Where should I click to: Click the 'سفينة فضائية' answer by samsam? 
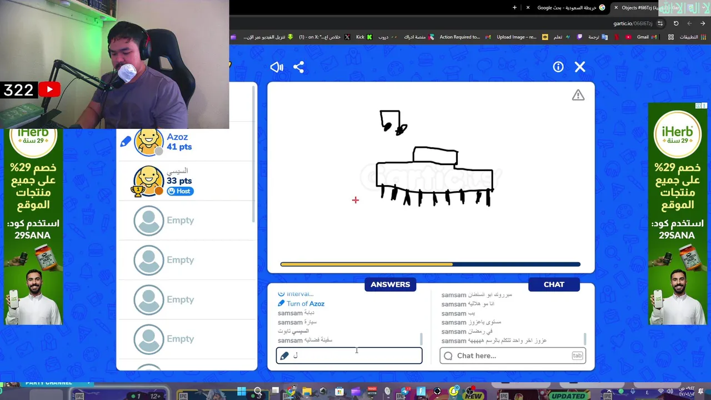tap(305, 341)
